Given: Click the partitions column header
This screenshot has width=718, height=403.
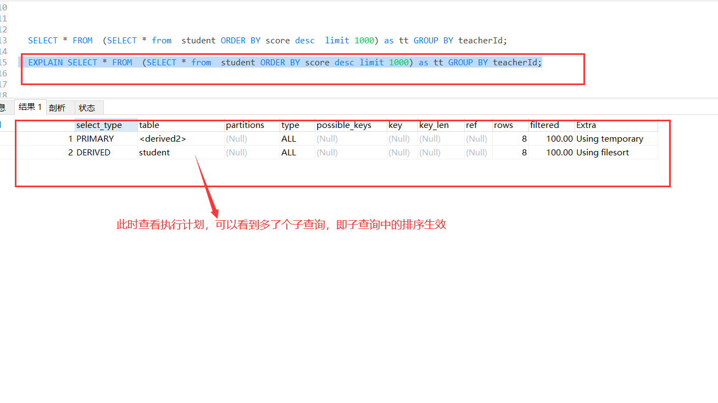Looking at the screenshot, I should (252, 125).
